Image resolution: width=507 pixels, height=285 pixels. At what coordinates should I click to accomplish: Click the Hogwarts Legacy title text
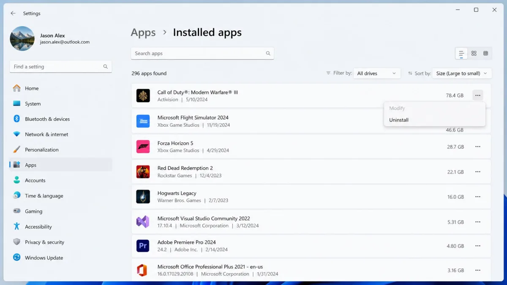[x=177, y=193]
